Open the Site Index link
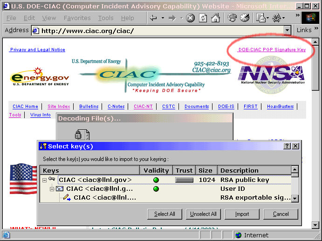322x241 pixels. tap(59, 107)
